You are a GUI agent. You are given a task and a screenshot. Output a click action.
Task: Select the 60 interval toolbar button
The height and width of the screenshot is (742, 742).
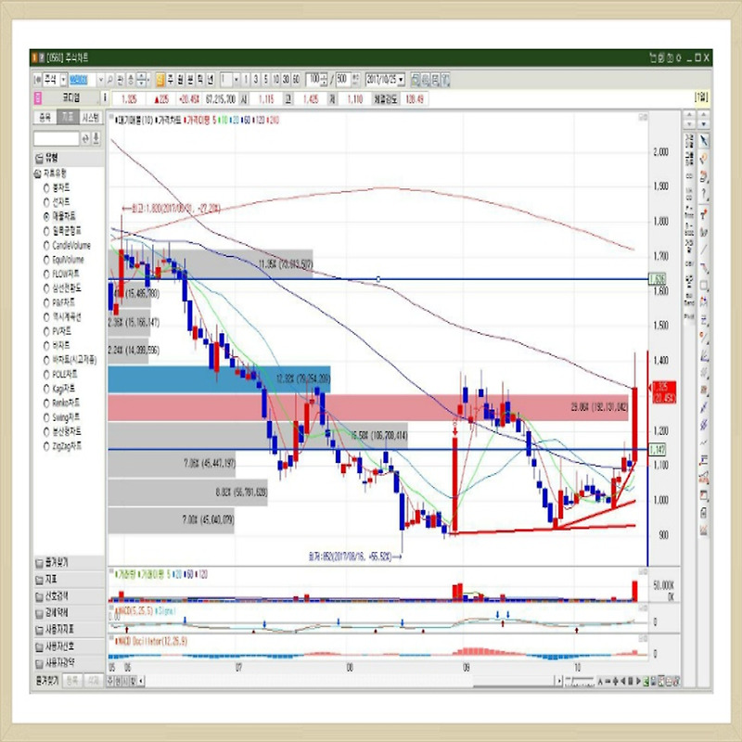296,80
